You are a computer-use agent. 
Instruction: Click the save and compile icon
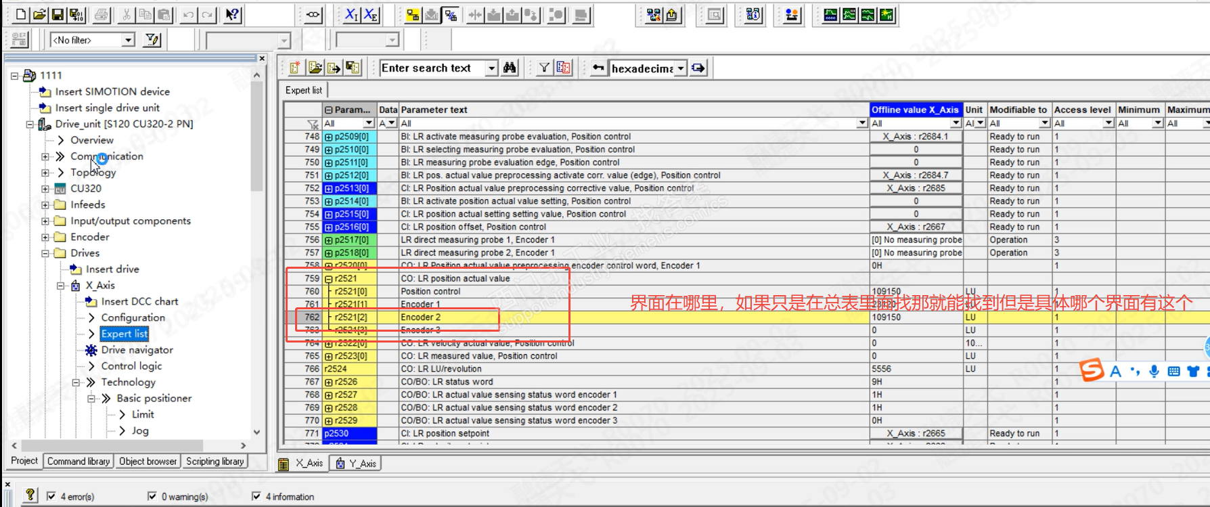[x=76, y=14]
